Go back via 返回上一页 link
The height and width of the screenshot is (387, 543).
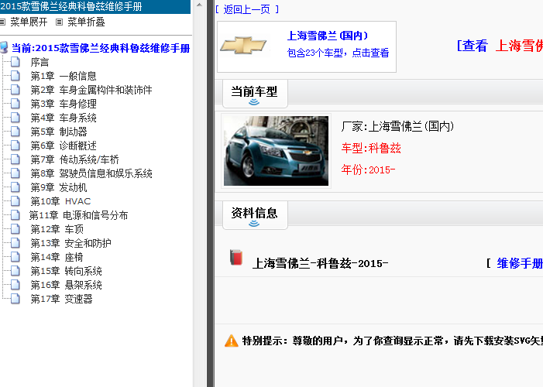[x=246, y=9]
